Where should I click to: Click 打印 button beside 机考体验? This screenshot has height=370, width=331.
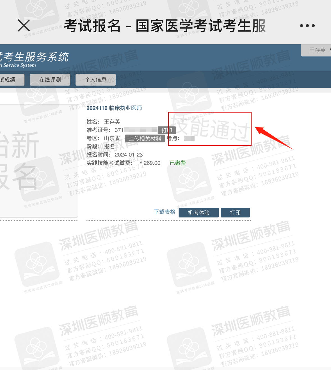pos(235,213)
